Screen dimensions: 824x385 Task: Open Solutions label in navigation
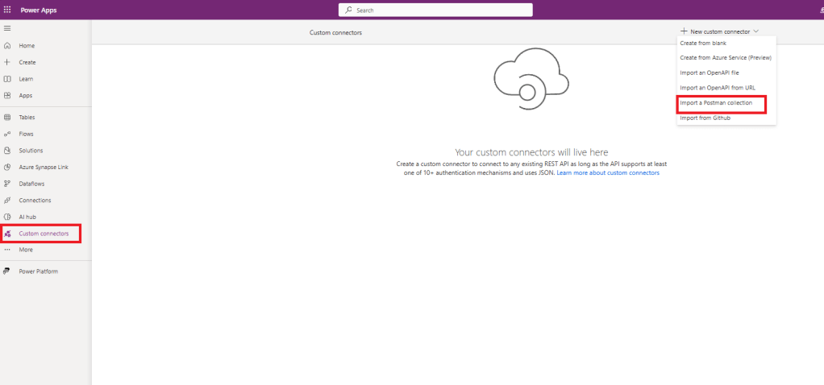coord(31,151)
